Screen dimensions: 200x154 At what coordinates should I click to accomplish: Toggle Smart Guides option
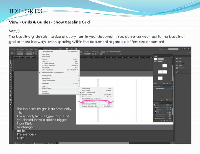[96, 97]
